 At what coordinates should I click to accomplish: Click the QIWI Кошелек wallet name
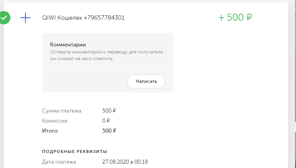point(62,18)
